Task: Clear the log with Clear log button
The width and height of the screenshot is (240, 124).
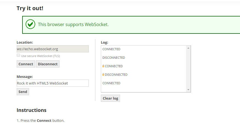Action: [110, 98]
